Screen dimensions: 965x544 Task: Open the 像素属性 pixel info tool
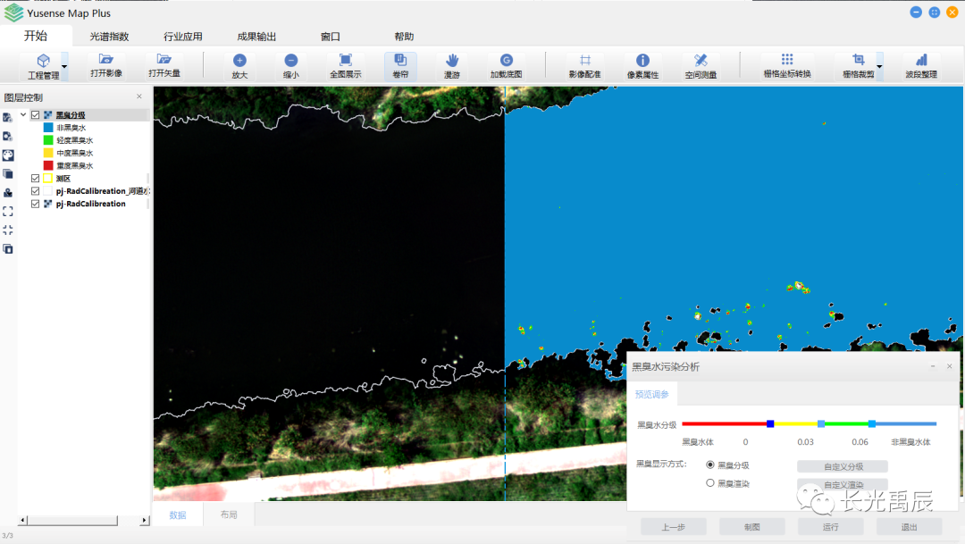(642, 61)
